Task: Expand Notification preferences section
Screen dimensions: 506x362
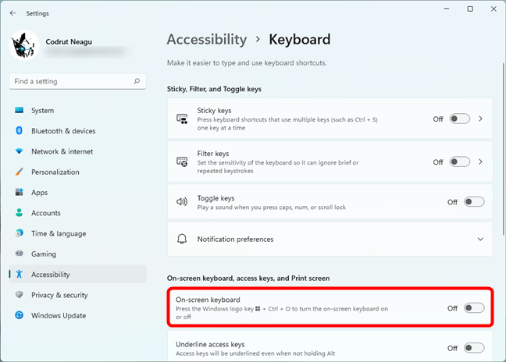Action: click(x=480, y=239)
